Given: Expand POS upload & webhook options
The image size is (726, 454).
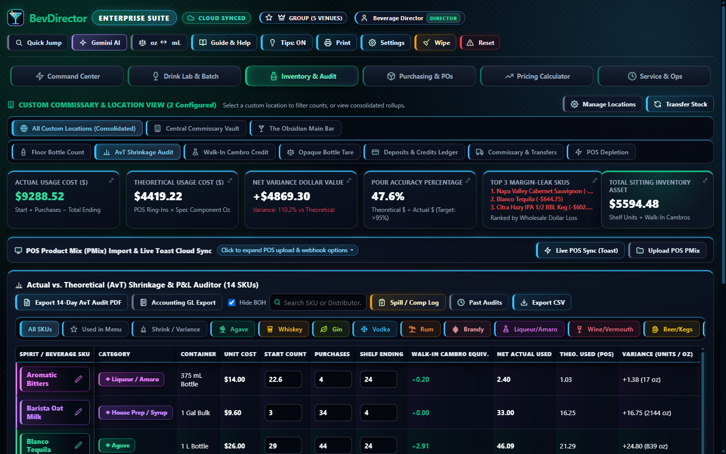Looking at the screenshot, I should (x=287, y=250).
